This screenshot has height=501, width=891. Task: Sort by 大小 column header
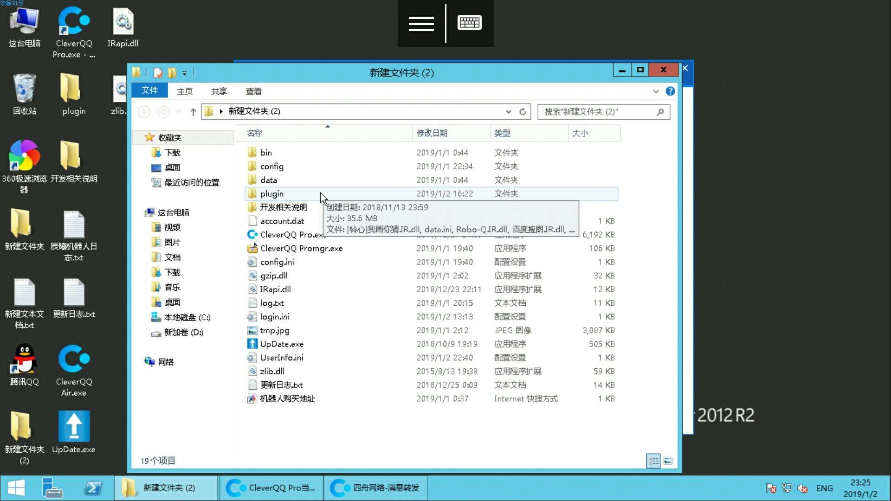tap(594, 133)
